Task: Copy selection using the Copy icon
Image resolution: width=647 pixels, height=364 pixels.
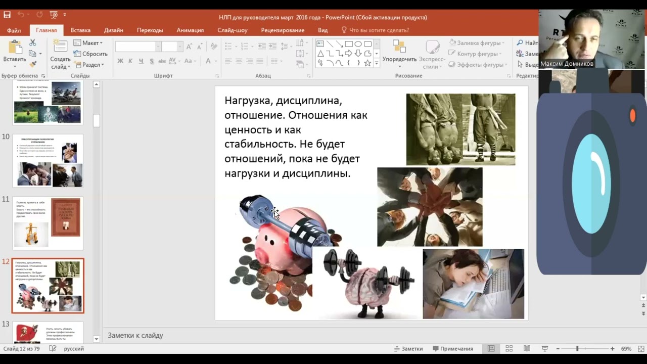Action: [x=33, y=54]
